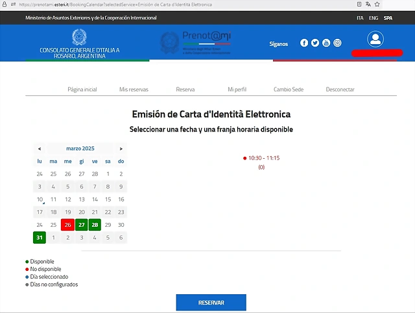Image resolution: width=415 pixels, height=313 pixels.
Task: Click calendar day 9 in March
Action: [121, 187]
